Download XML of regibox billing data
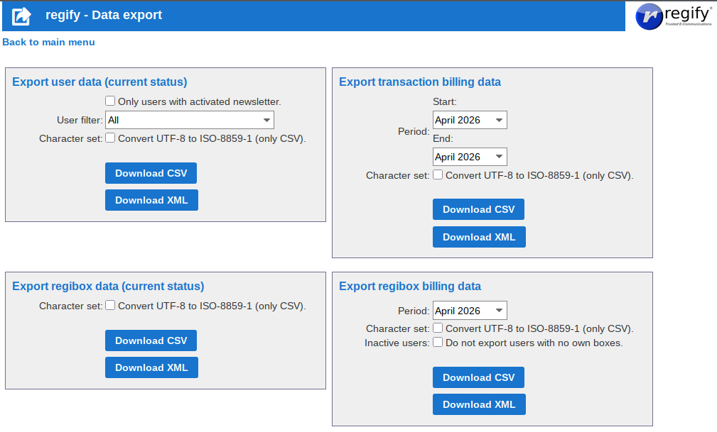717x432 pixels. coord(479,404)
